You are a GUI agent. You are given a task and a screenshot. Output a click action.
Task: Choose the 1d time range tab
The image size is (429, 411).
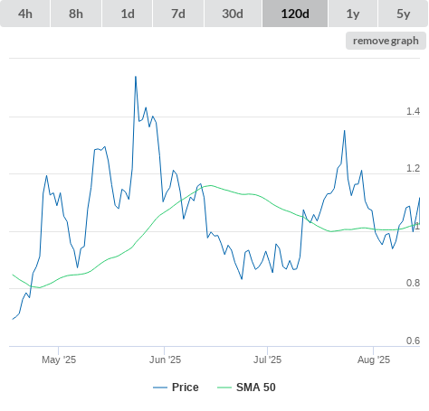point(128,14)
